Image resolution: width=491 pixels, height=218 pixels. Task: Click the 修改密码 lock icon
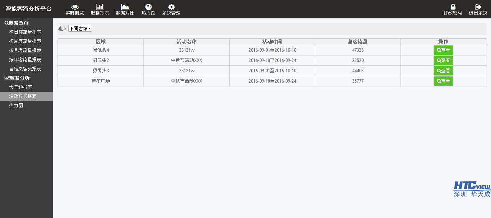[x=453, y=7]
